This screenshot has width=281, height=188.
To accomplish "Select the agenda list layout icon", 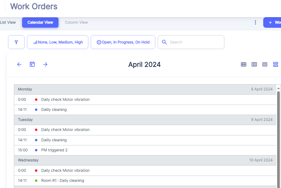I will pyautogui.click(x=275, y=64).
